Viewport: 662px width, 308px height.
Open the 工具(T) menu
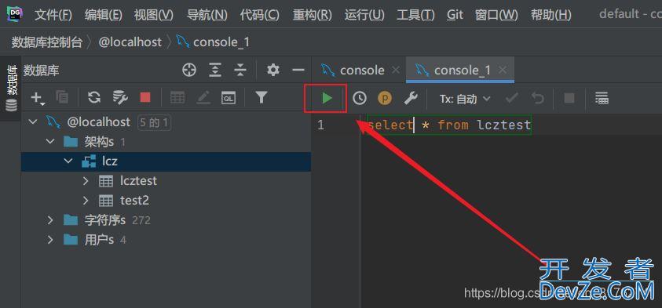click(415, 15)
